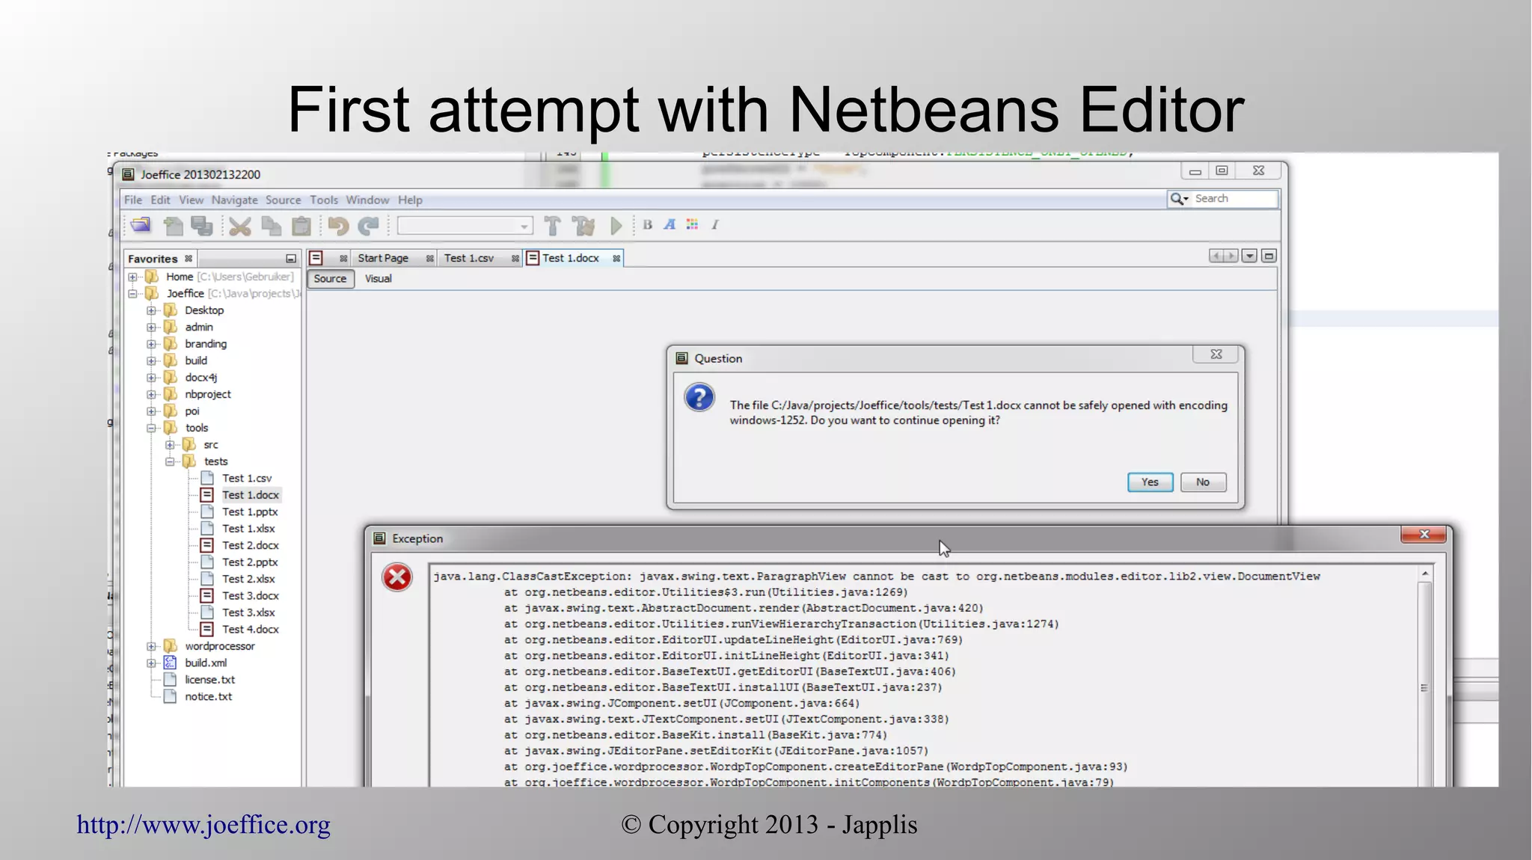The height and width of the screenshot is (860, 1532).
Task: Open the toolbar configuration combo box
Action: 465,225
